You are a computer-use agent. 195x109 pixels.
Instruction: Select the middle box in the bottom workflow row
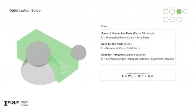pyautogui.click(x=172, y=19)
